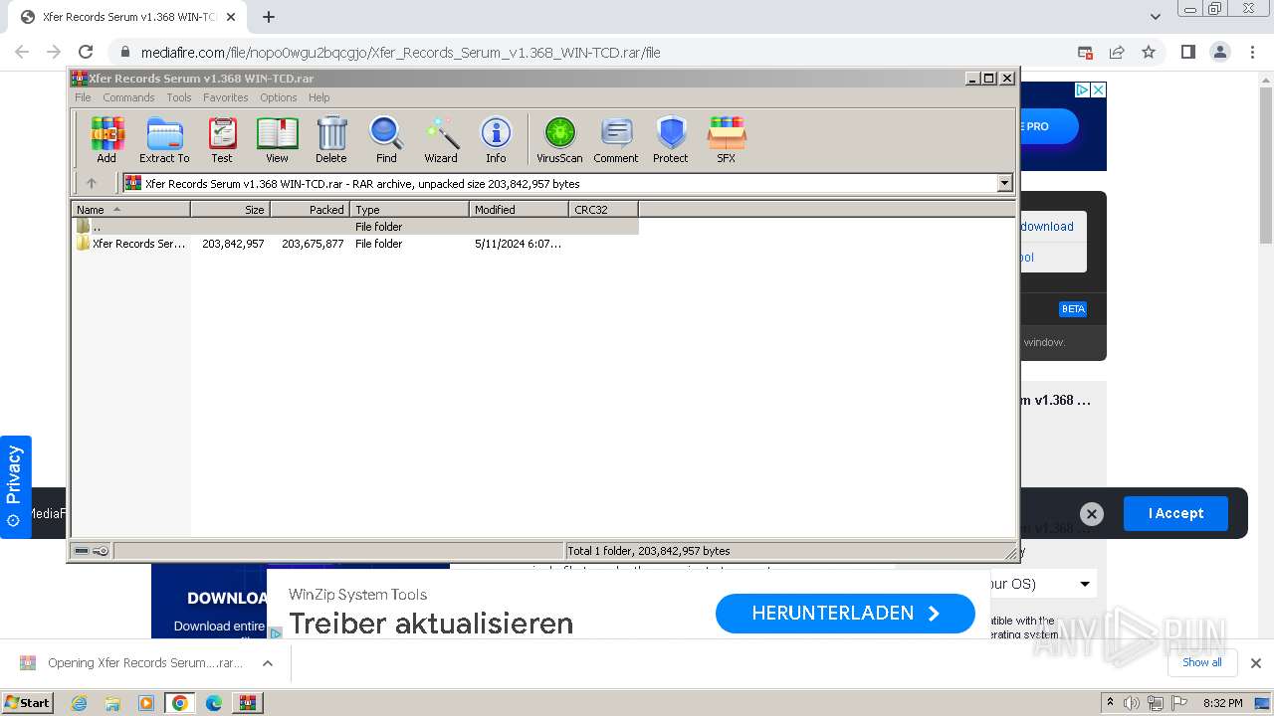Open the Wizard wand tool

coord(441,139)
